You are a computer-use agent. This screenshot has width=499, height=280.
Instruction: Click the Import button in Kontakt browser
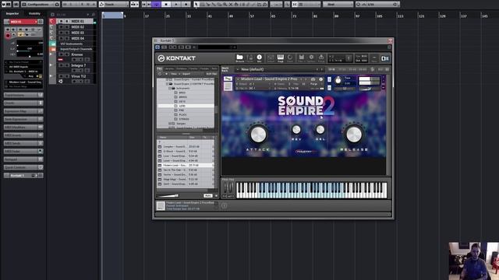coord(186,74)
